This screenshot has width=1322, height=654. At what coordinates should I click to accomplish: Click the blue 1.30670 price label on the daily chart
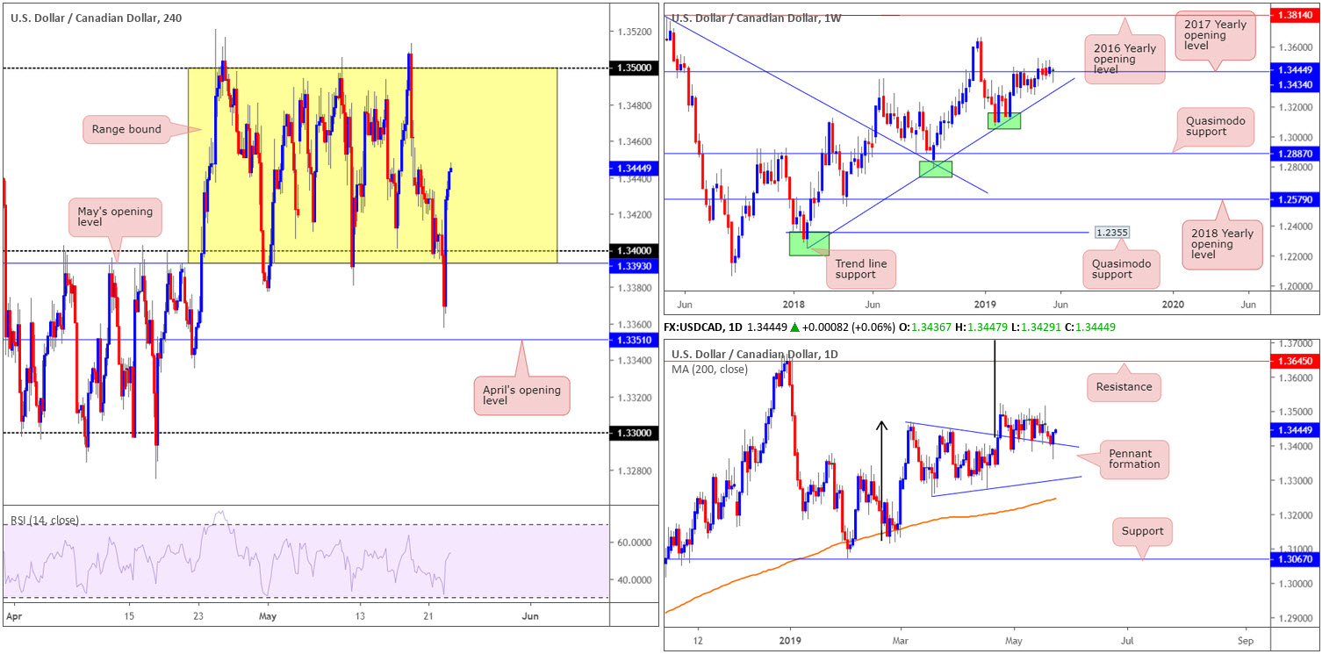(1296, 558)
